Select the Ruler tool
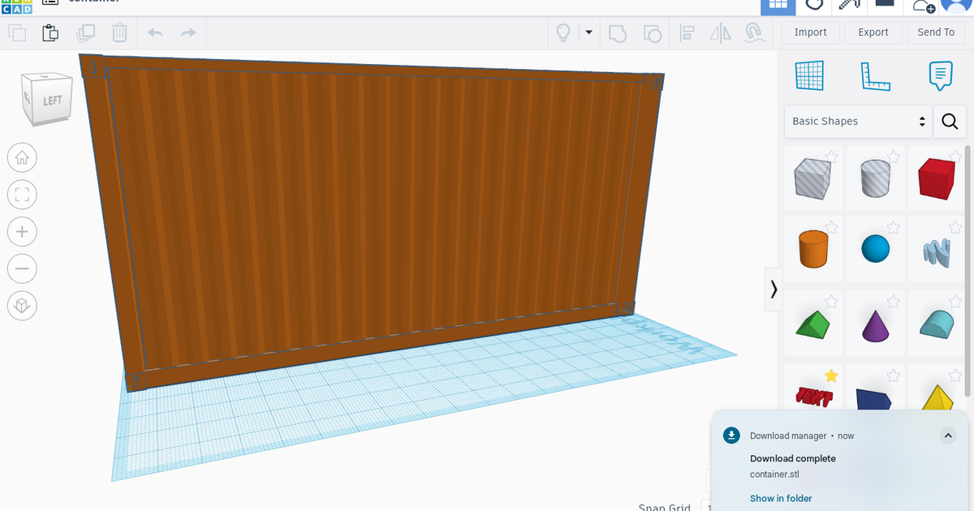974x511 pixels. [875, 75]
